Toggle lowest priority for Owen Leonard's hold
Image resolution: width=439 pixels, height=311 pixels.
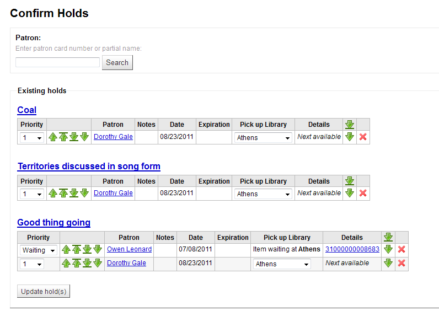[x=388, y=249]
